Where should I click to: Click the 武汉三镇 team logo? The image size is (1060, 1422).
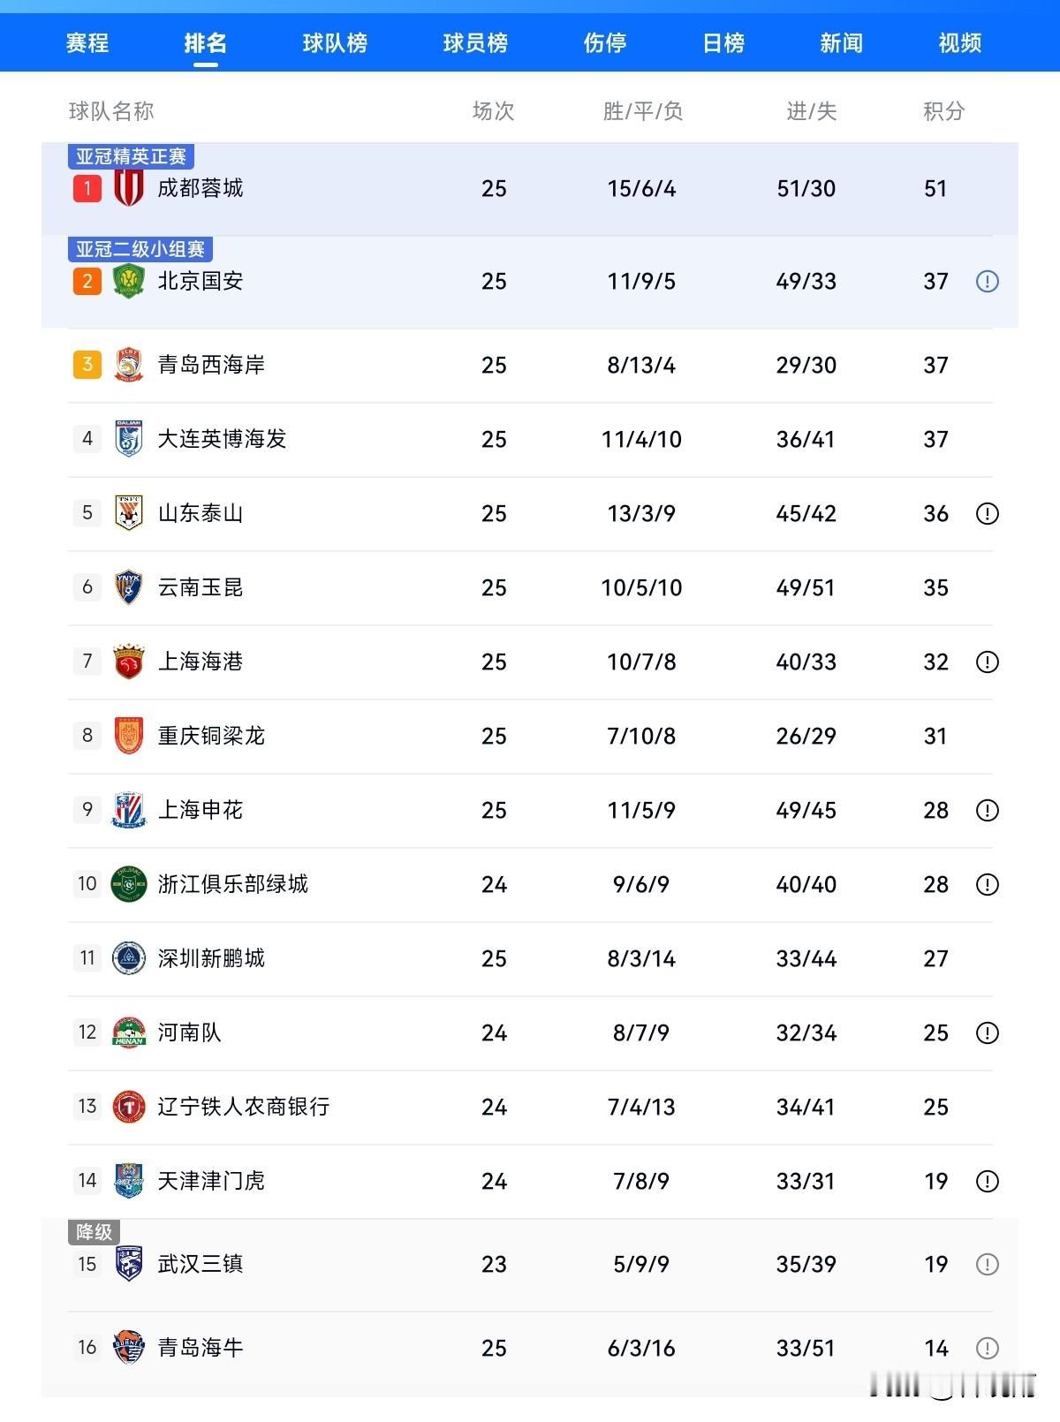point(129,1264)
